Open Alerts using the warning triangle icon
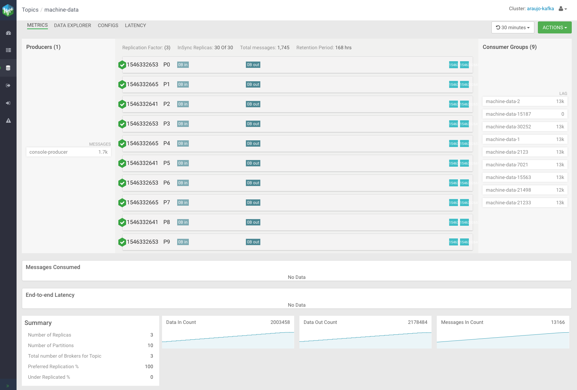 coord(8,121)
